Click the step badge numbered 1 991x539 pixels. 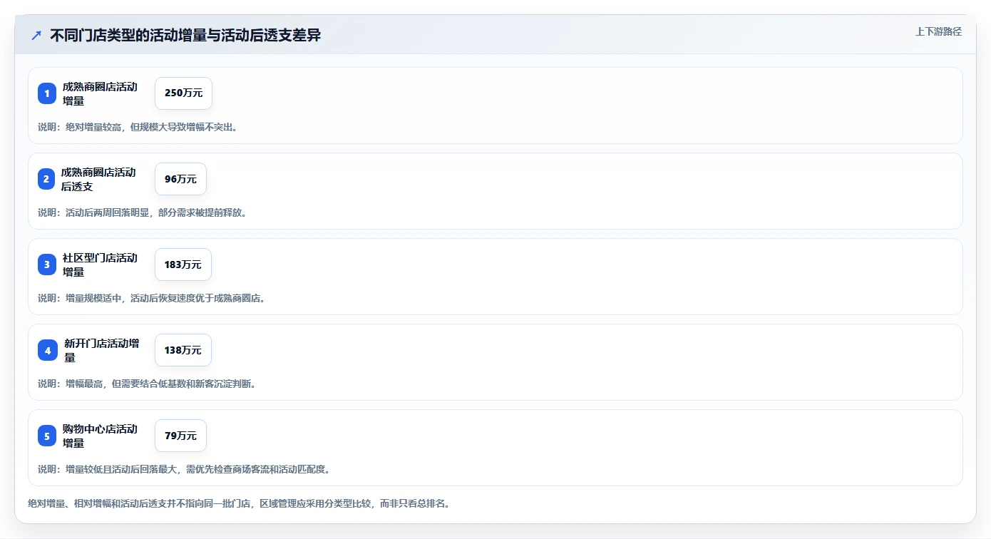pyautogui.click(x=47, y=93)
